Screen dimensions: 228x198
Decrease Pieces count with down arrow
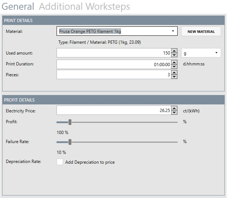174,77
